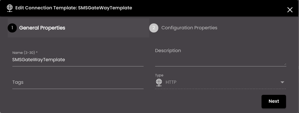Viewport: 299px width, 113px height.
Task: Focus the Tags input field
Action: click(x=78, y=82)
